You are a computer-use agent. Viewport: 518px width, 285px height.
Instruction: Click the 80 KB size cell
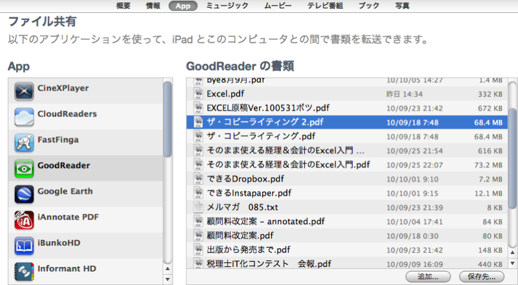pos(492,236)
